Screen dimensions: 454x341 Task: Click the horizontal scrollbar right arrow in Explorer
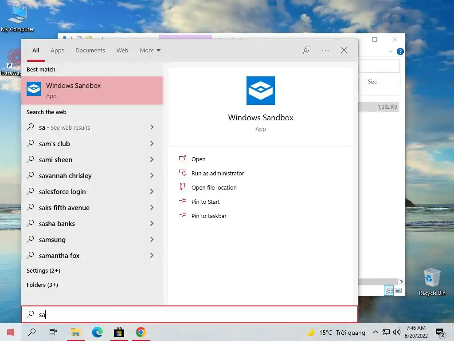[401, 282]
